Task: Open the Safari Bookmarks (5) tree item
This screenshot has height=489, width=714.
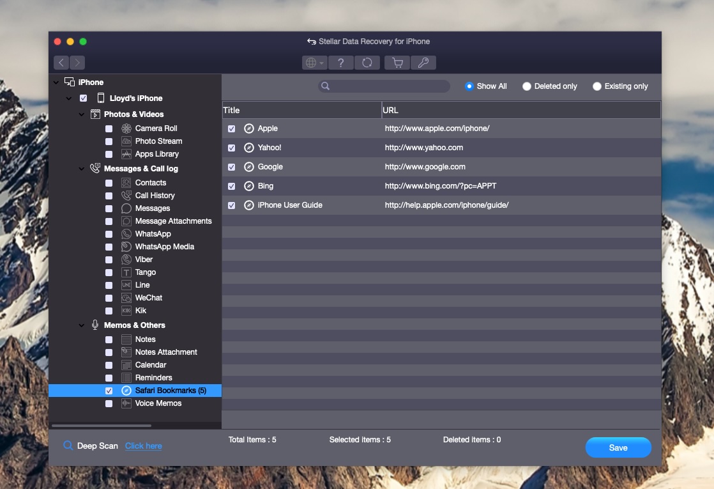Action: tap(135, 391)
